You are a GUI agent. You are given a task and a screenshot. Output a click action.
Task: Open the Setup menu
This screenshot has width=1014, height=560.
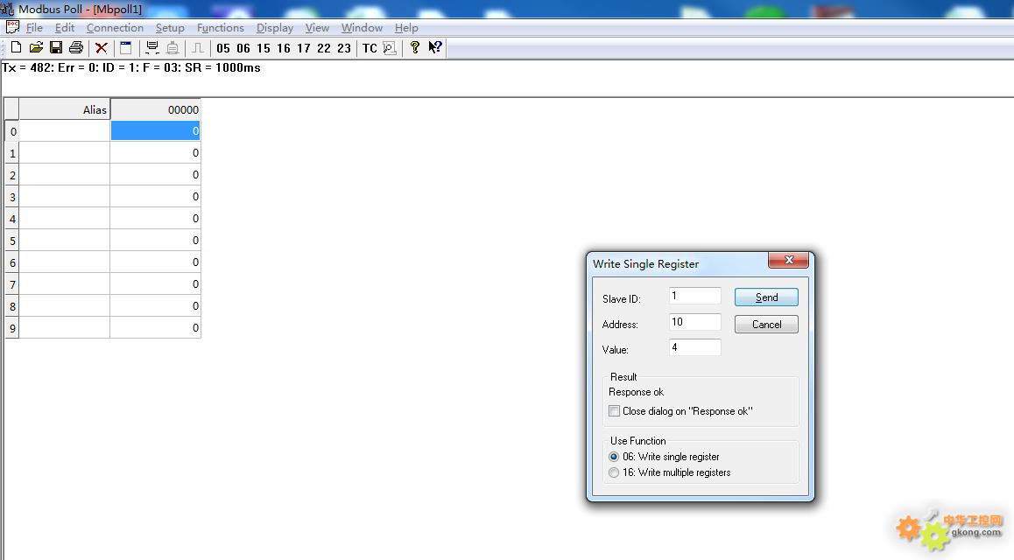point(170,28)
